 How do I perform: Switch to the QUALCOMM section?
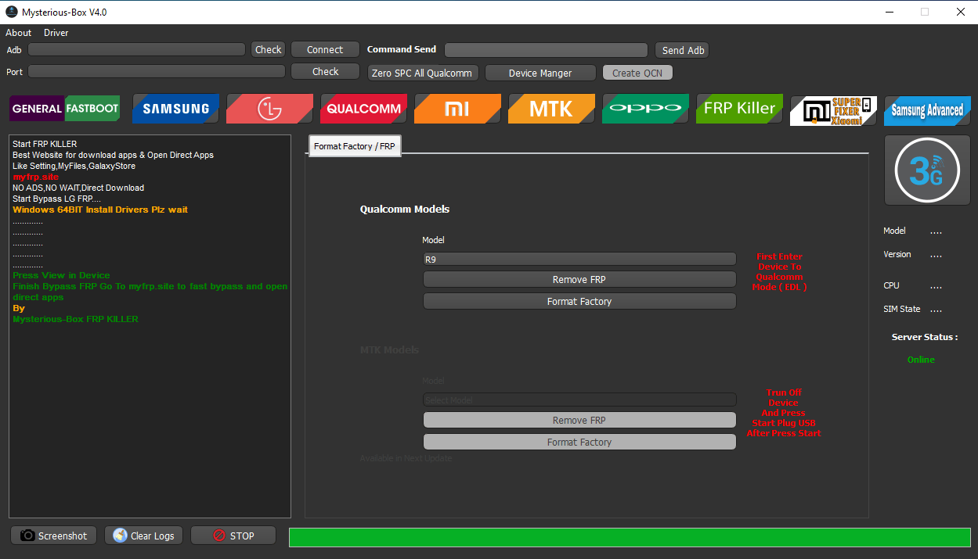tap(363, 109)
